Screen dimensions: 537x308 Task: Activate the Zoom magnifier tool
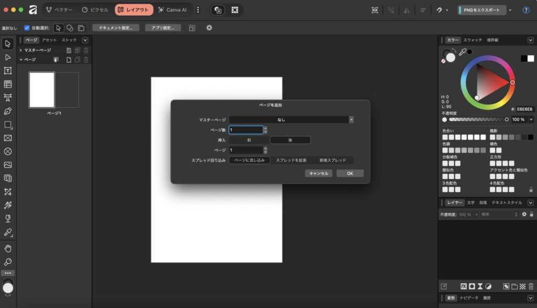click(8, 262)
